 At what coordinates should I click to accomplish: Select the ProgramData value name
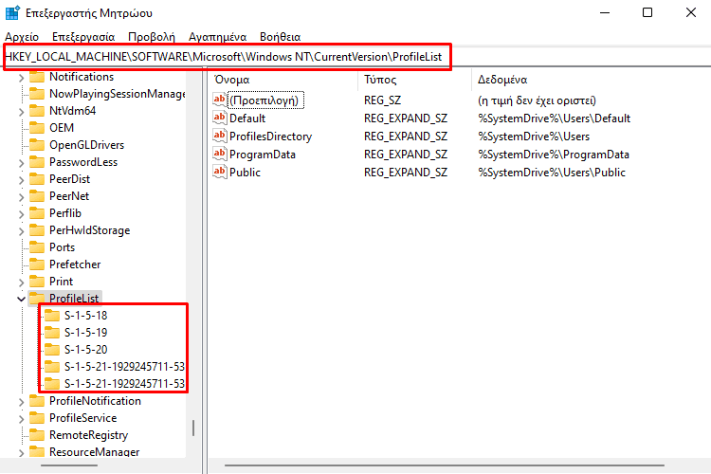point(263,155)
